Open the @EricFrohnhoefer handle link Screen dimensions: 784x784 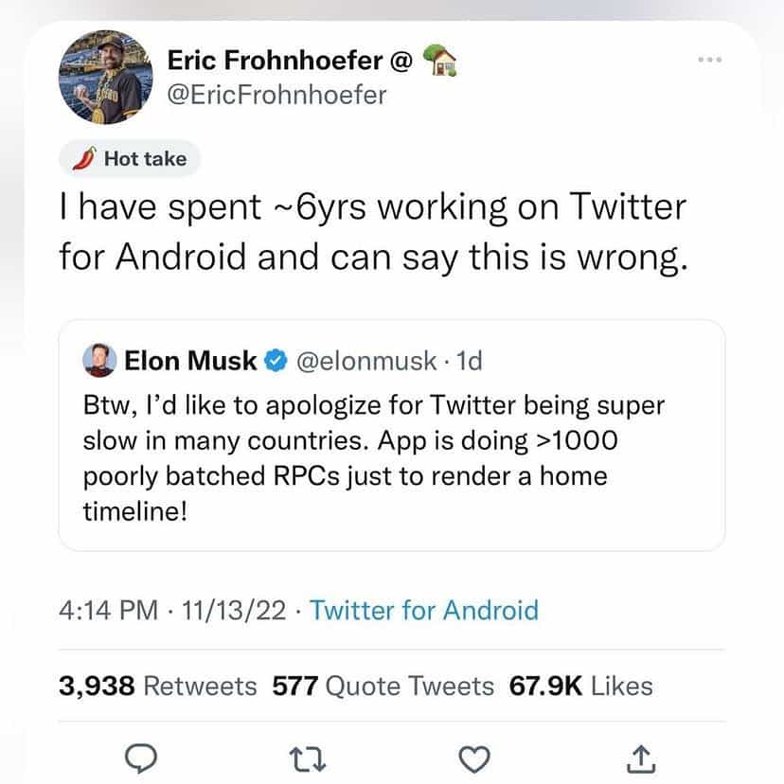[276, 95]
